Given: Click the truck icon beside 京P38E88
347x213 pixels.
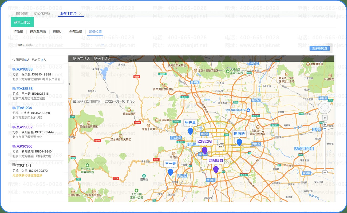Looking at the screenshot, I should tap(14, 69).
